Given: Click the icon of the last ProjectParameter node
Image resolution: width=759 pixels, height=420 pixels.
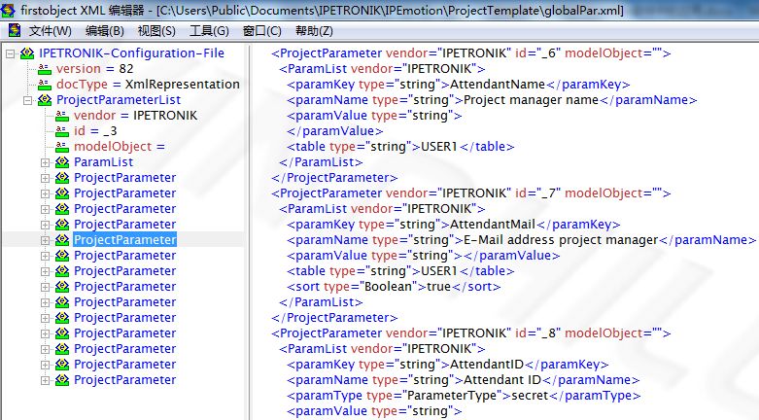Looking at the screenshot, I should pos(62,380).
